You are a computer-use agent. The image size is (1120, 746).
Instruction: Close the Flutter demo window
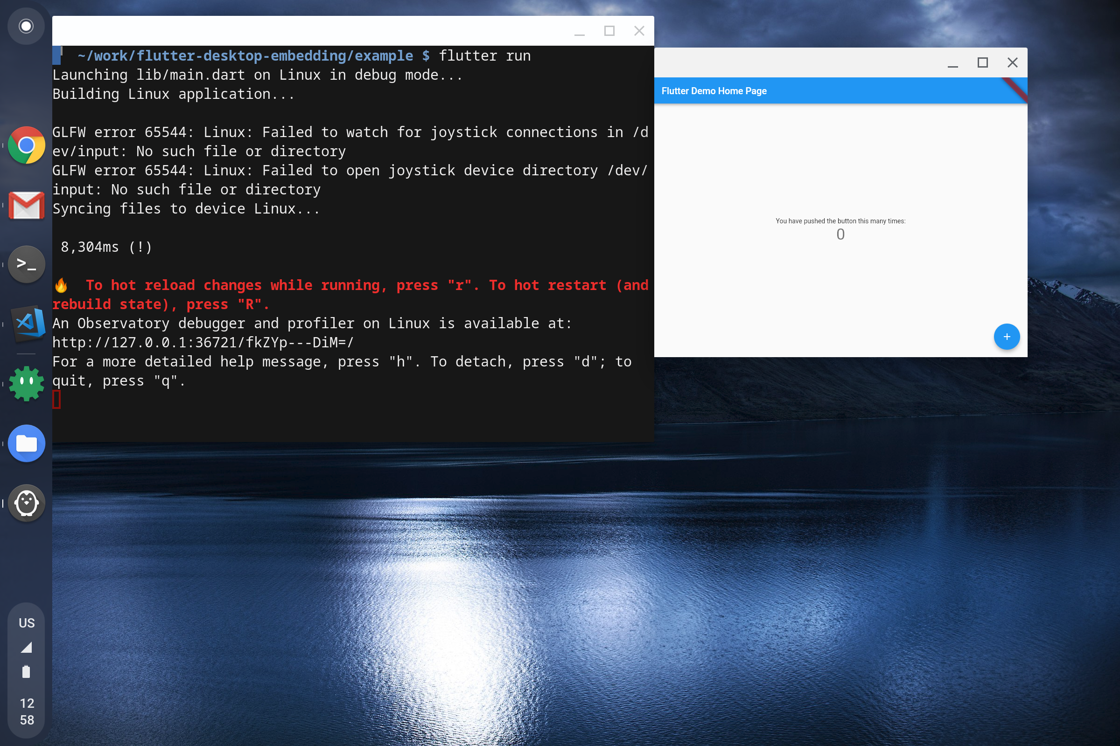(1012, 63)
